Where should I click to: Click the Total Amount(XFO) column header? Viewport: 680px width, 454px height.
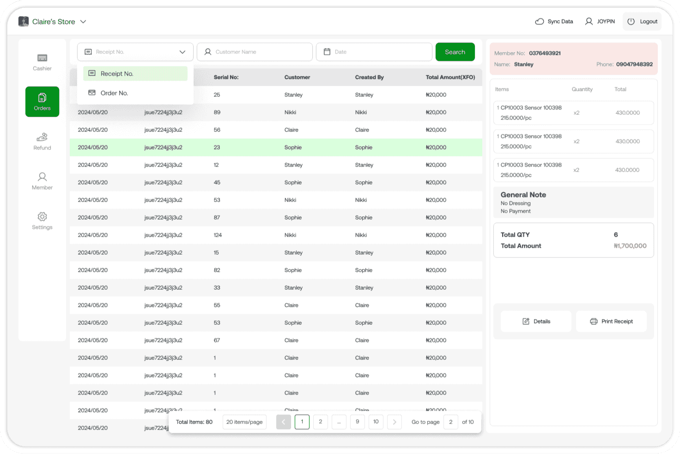(x=450, y=77)
